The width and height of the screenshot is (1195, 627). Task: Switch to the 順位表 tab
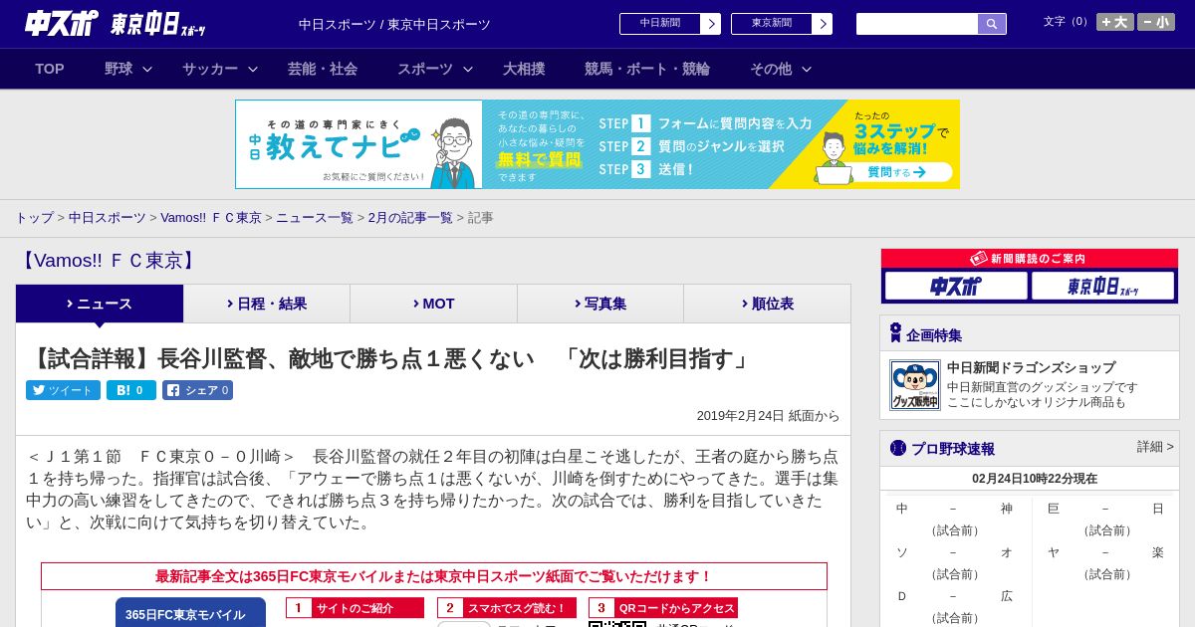[x=767, y=304]
